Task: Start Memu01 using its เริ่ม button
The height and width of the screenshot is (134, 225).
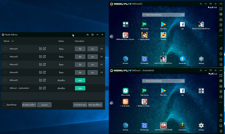Action: coord(80,49)
